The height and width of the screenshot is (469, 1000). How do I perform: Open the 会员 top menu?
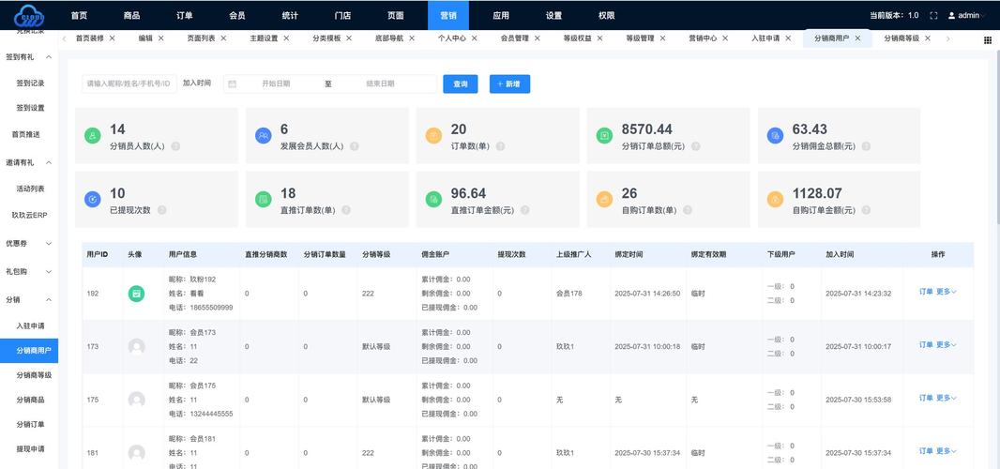coord(237,16)
